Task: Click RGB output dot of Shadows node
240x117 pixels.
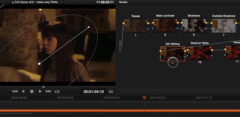Action: tap(206, 23)
